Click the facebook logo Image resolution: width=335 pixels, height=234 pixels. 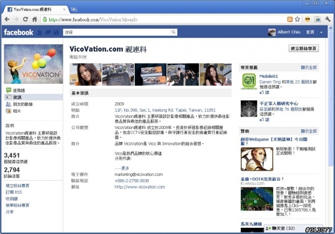tap(18, 32)
